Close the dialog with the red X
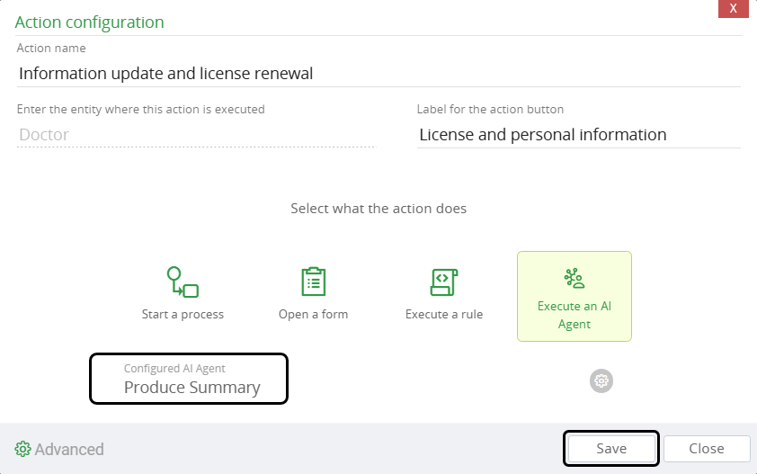The height and width of the screenshot is (474, 757). (x=733, y=8)
